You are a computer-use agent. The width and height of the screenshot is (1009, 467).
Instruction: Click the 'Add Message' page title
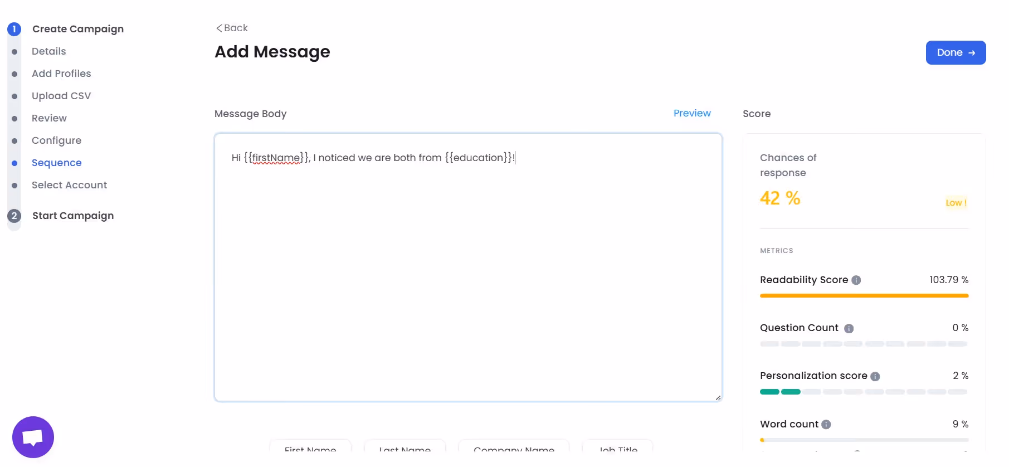coord(272,52)
